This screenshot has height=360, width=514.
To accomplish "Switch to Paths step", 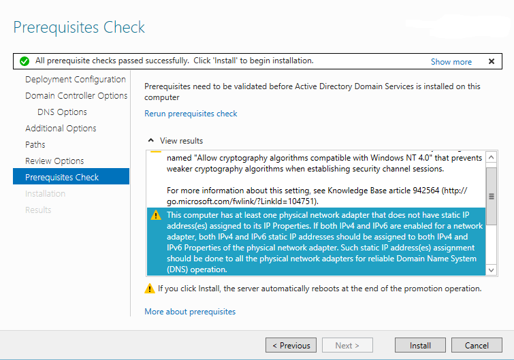I will coord(35,145).
